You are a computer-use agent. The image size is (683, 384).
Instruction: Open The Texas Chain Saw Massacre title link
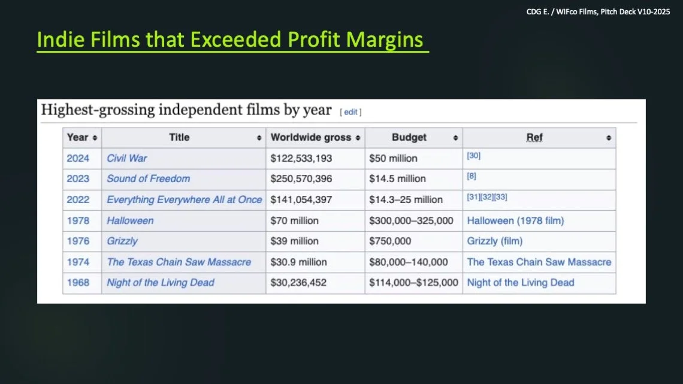coord(179,262)
